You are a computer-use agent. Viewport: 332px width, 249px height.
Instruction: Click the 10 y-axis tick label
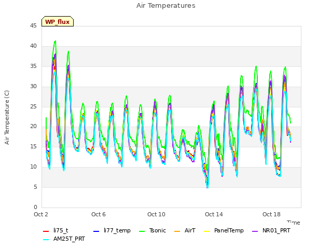[33, 167]
